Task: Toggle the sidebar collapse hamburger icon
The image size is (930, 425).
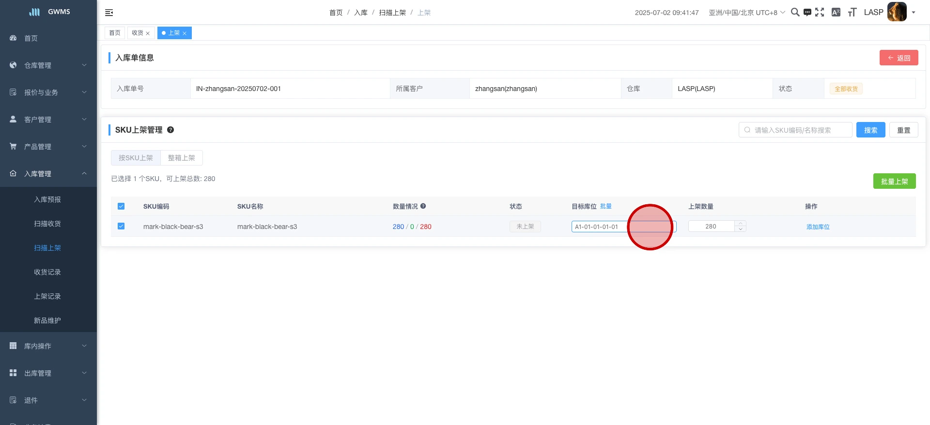Action: (109, 13)
